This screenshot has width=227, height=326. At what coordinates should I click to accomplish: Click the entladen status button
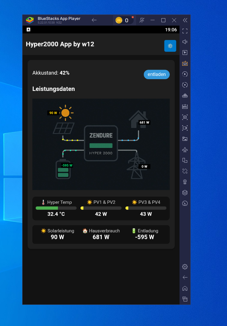(157, 74)
